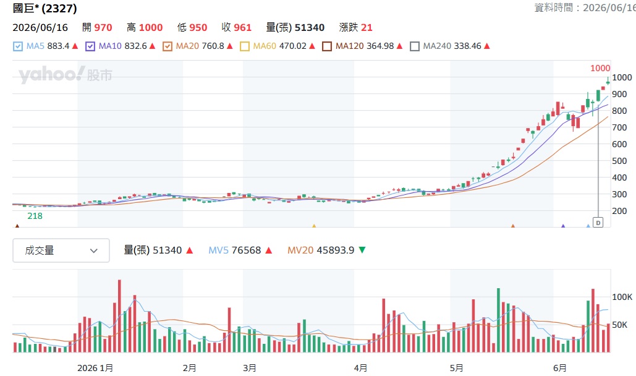Select the yellow triangle marker near March
This screenshot has height=376, width=636.
click(x=314, y=225)
